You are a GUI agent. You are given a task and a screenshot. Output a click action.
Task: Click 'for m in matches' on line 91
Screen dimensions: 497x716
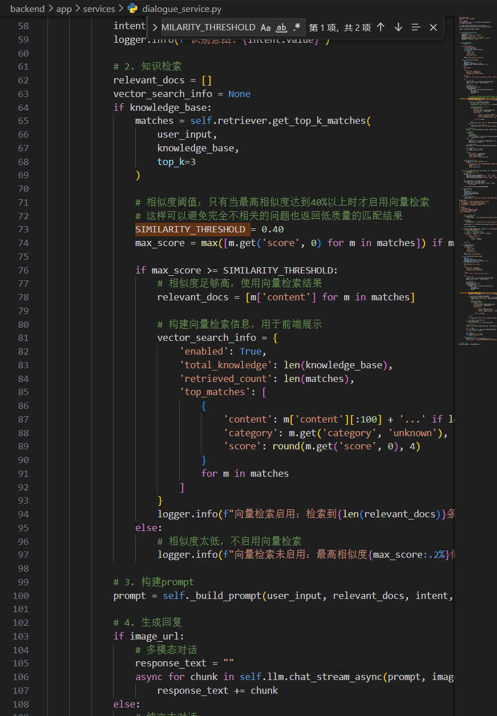pos(245,473)
